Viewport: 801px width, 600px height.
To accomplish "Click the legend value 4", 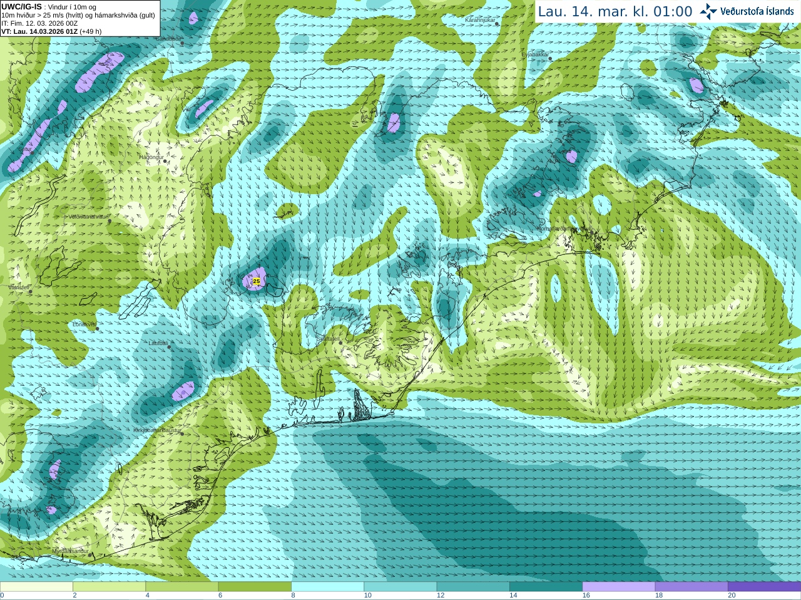I will click(x=148, y=596).
